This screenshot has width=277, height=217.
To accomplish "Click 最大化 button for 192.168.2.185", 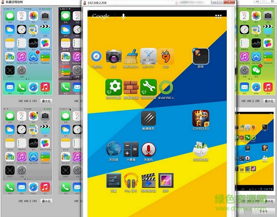I will (269, 101).
